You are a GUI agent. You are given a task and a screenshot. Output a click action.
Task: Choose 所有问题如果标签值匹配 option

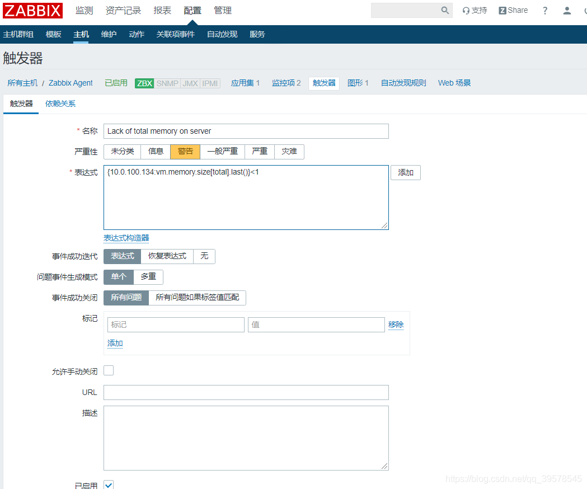point(198,298)
